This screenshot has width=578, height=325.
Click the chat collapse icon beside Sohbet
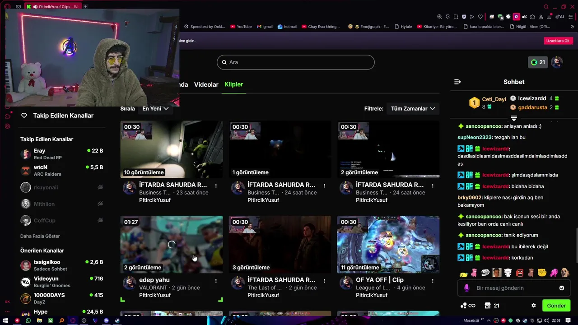[x=457, y=82]
